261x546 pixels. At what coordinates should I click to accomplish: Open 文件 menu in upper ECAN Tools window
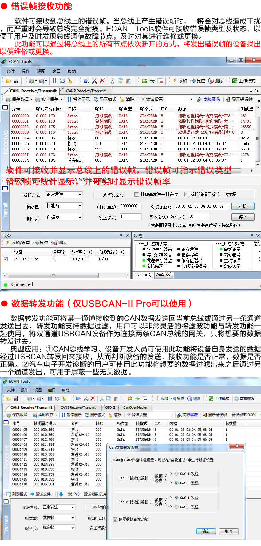[x=10, y=71]
